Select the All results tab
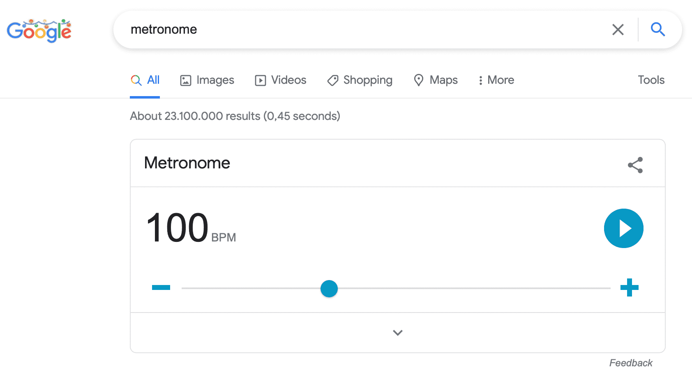 pyautogui.click(x=145, y=80)
